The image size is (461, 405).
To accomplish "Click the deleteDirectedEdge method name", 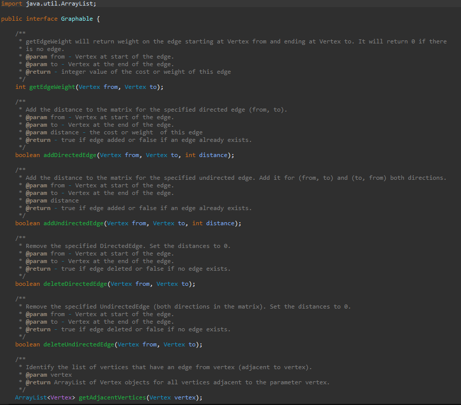I will (75, 284).
